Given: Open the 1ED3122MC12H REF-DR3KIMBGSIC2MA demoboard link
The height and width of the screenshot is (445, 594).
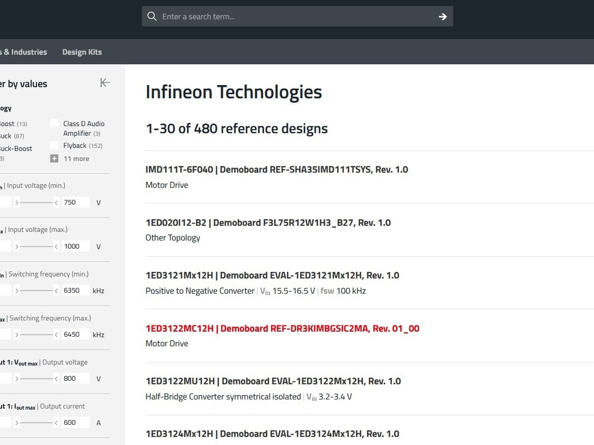Looking at the screenshot, I should click(x=282, y=329).
